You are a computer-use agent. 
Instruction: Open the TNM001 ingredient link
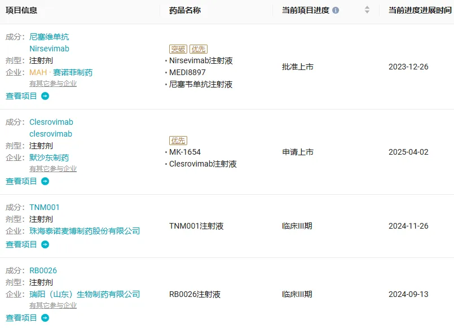coord(45,207)
